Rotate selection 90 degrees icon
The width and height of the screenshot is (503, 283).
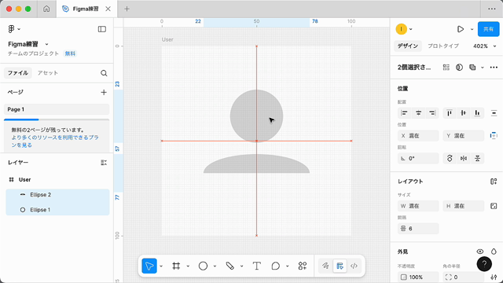(450, 159)
